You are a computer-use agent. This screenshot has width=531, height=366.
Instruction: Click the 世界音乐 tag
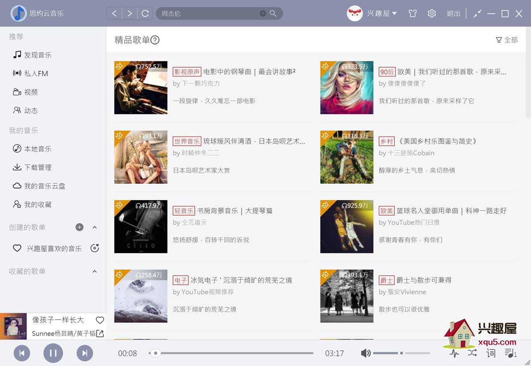click(x=187, y=141)
